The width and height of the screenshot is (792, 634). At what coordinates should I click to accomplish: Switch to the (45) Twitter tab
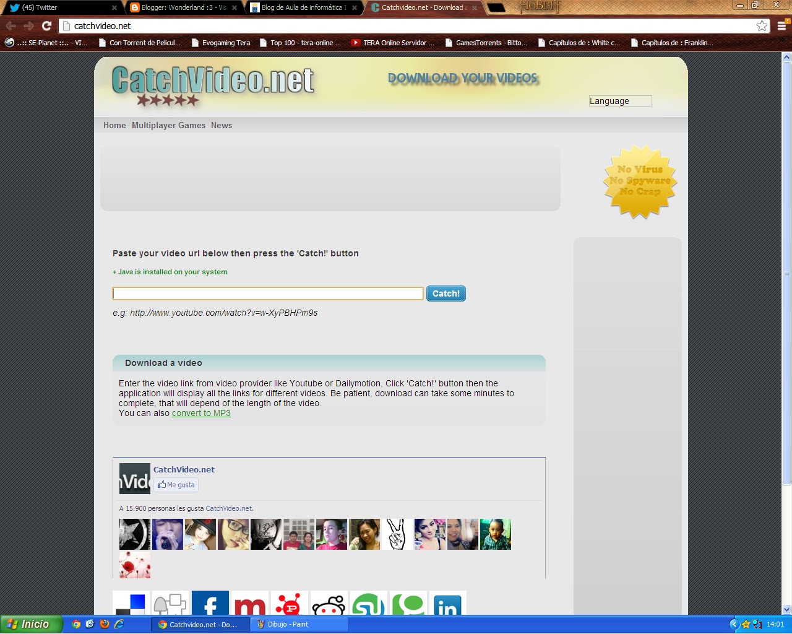(x=61, y=7)
